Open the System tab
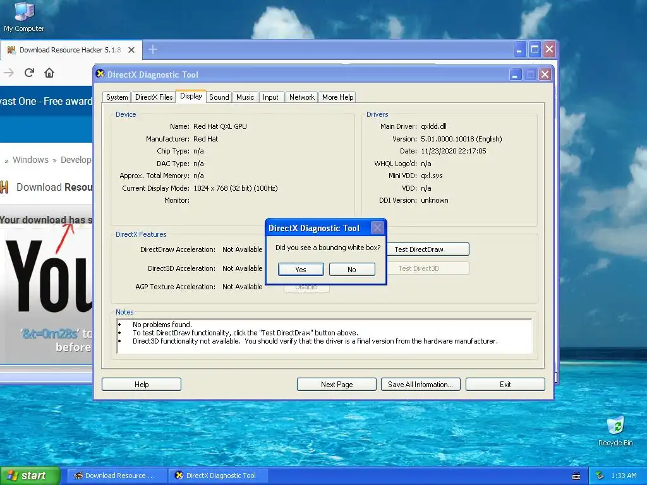This screenshot has height=485, width=647. pos(117,97)
